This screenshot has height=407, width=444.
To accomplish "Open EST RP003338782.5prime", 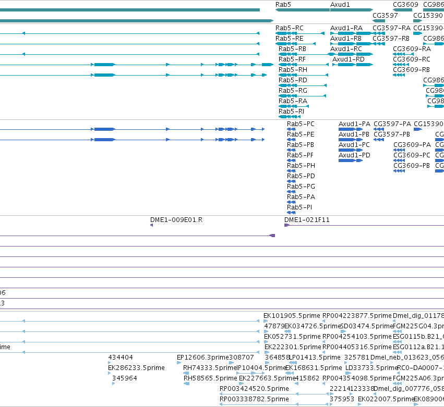I will 254,399.
